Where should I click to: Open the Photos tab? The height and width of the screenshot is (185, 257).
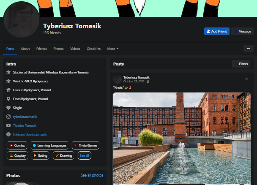58,49
